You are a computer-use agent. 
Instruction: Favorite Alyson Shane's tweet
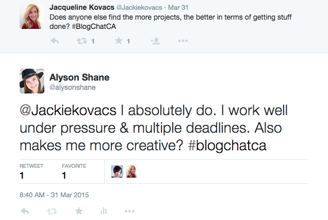(79, 211)
